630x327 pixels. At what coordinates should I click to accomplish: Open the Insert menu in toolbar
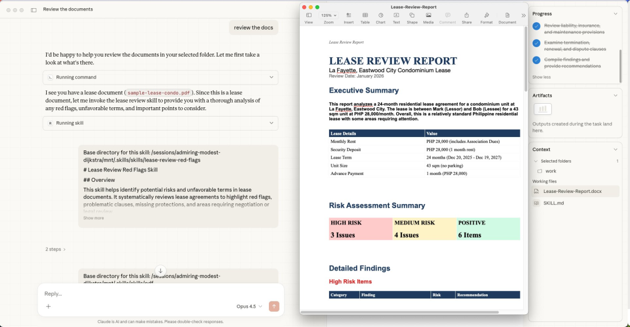click(348, 17)
